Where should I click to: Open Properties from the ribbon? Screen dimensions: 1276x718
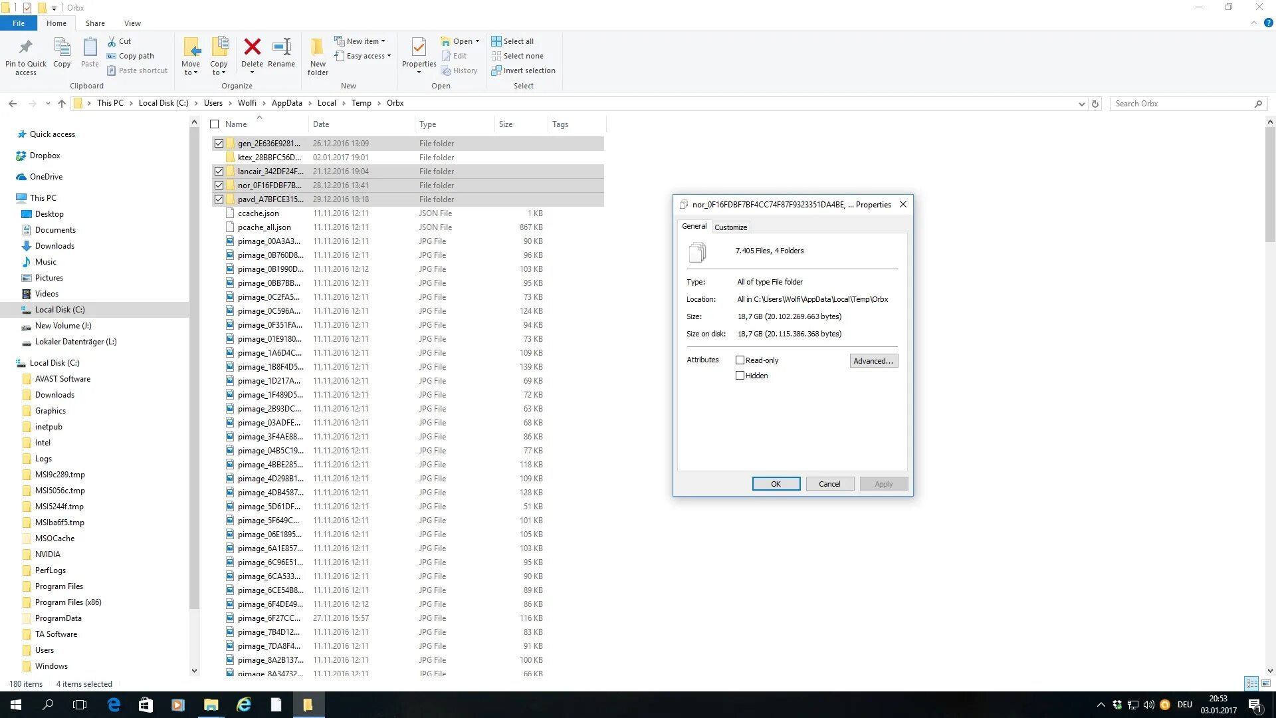pyautogui.click(x=419, y=52)
